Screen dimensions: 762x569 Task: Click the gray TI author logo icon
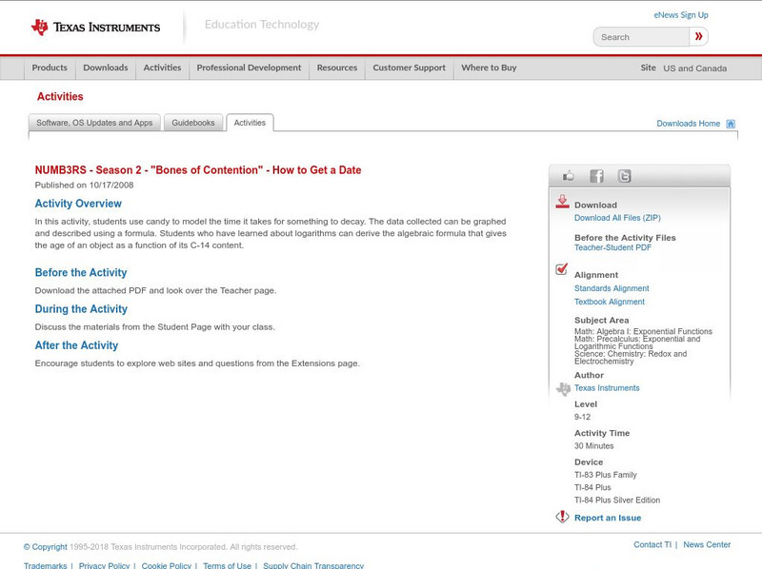(563, 389)
